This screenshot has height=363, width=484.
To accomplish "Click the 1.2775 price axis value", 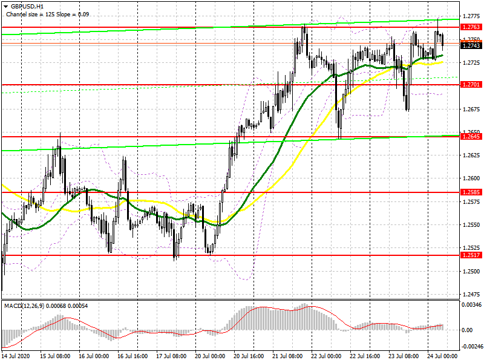I will 471,16.
